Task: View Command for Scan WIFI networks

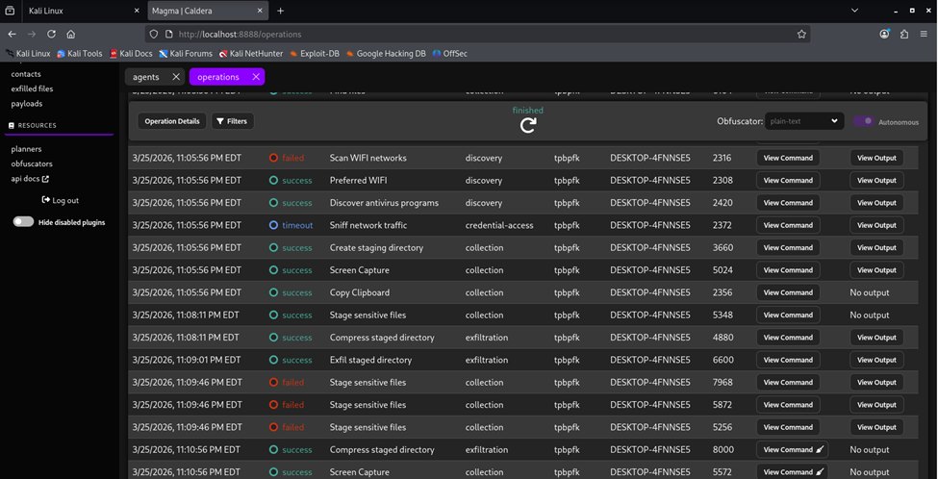Action: 788,158
